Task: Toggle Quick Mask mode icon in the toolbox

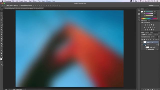Action: [1, 62]
